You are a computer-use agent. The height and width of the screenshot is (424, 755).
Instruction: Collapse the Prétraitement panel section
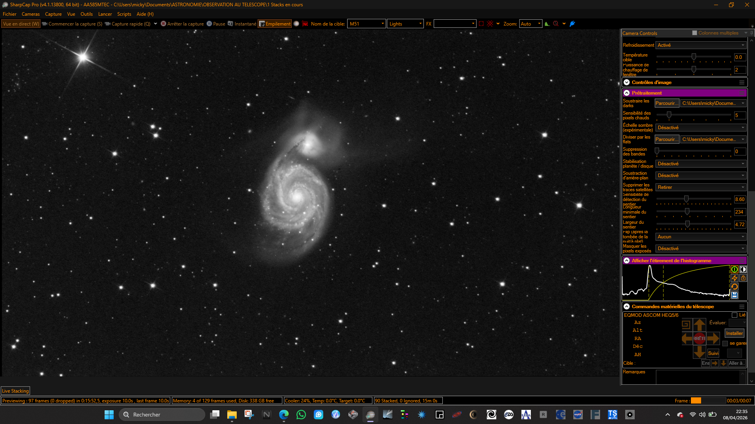coord(627,93)
